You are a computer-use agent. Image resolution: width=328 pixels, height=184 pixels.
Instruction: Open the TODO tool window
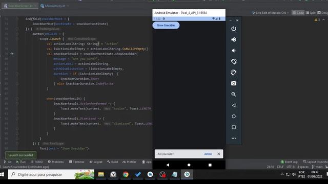pos(36,162)
